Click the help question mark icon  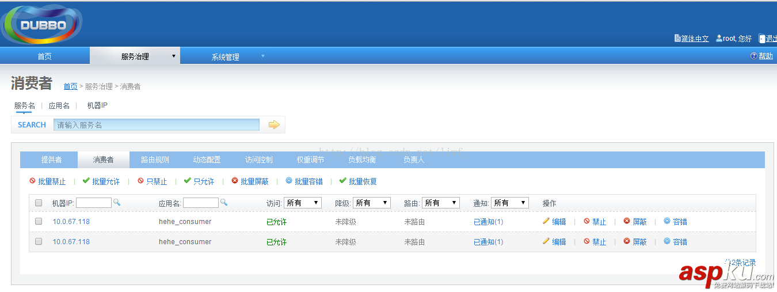point(753,56)
